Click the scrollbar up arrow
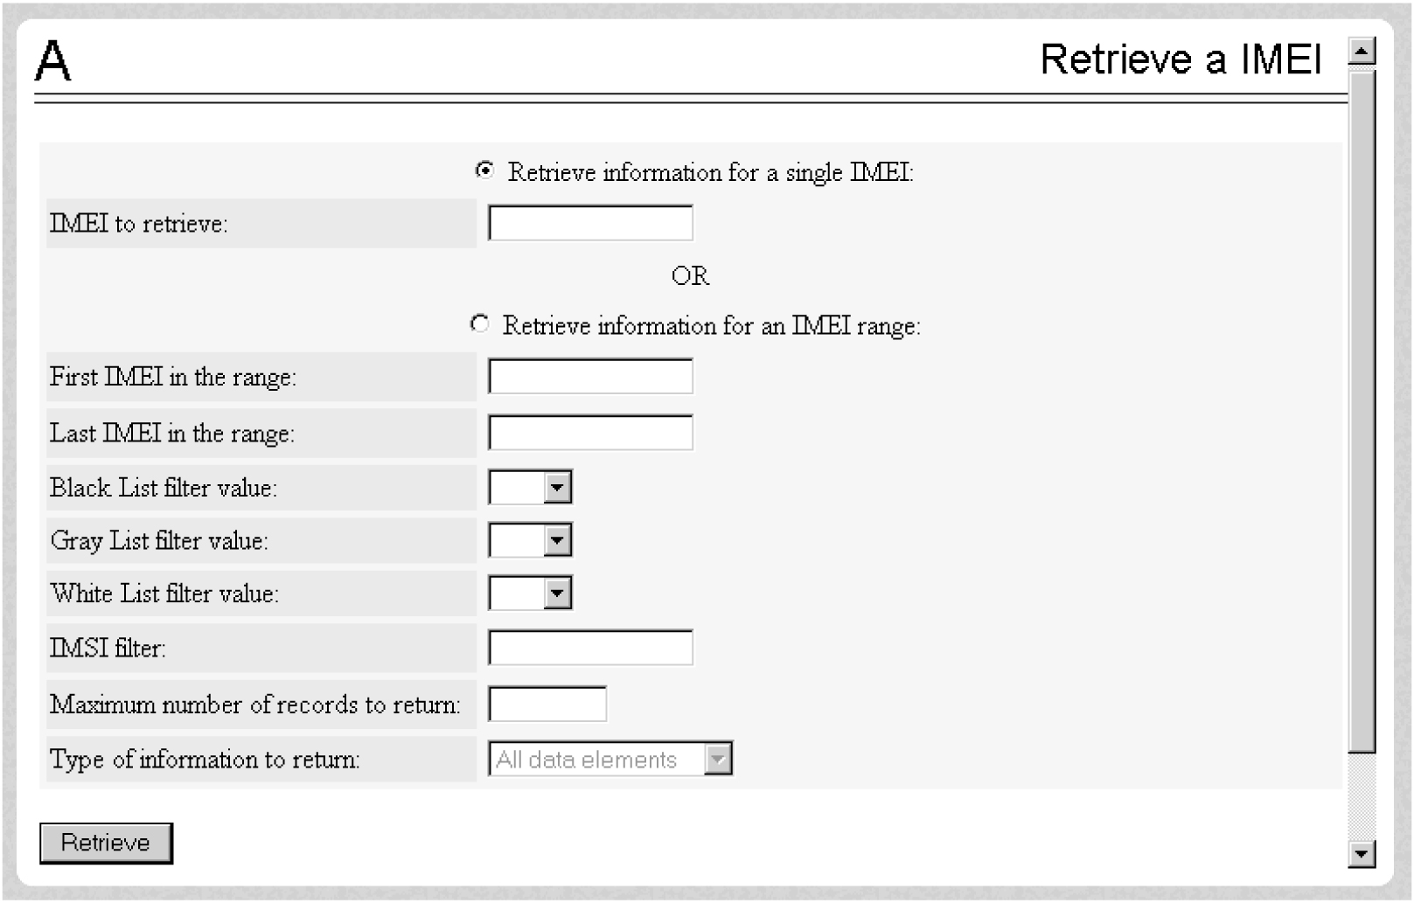 (x=1362, y=52)
